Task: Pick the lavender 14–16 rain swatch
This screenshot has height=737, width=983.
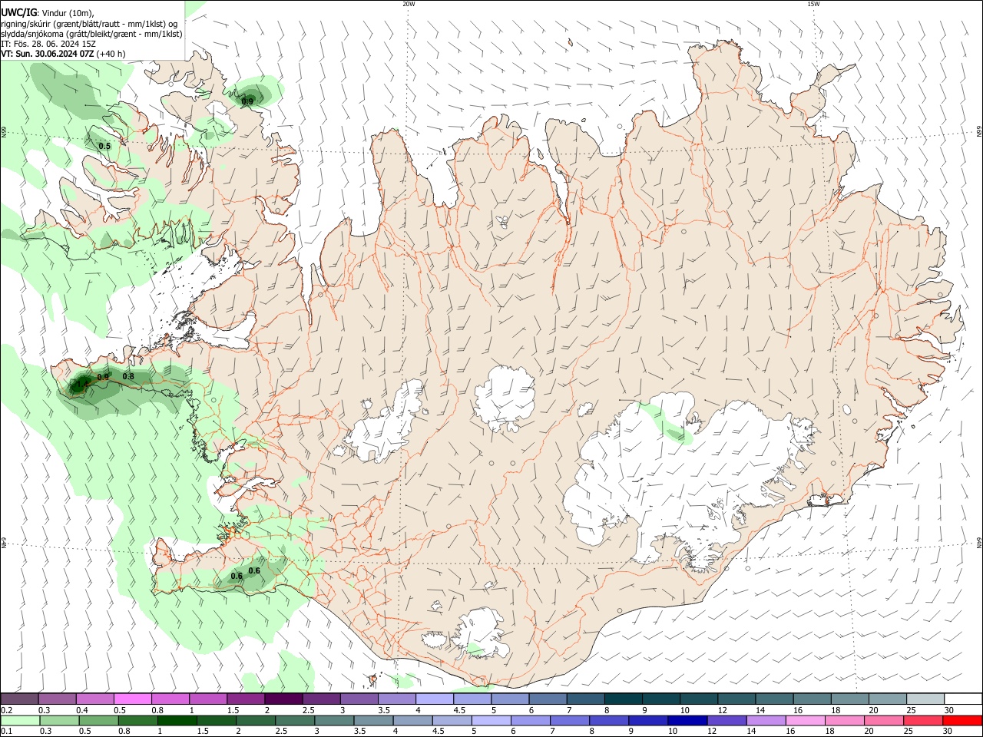Action: tap(765, 720)
